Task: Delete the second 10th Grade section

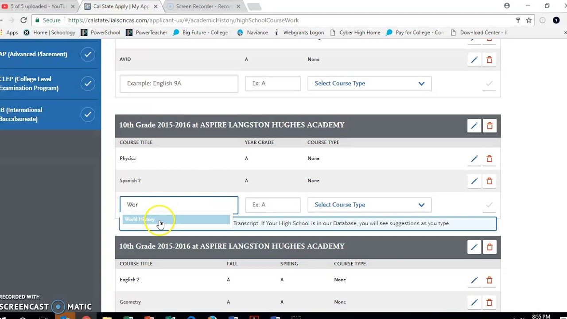Action: 489,247
